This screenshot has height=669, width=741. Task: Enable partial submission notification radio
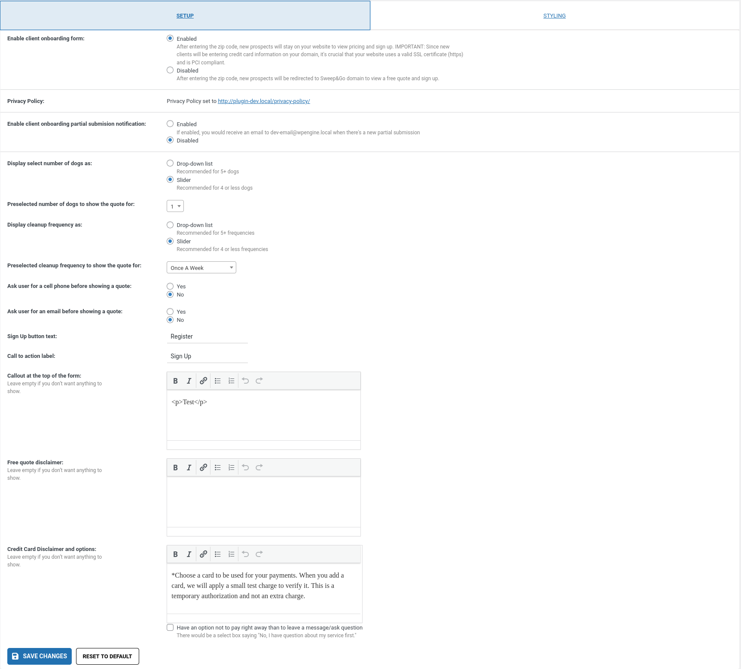[x=170, y=124]
